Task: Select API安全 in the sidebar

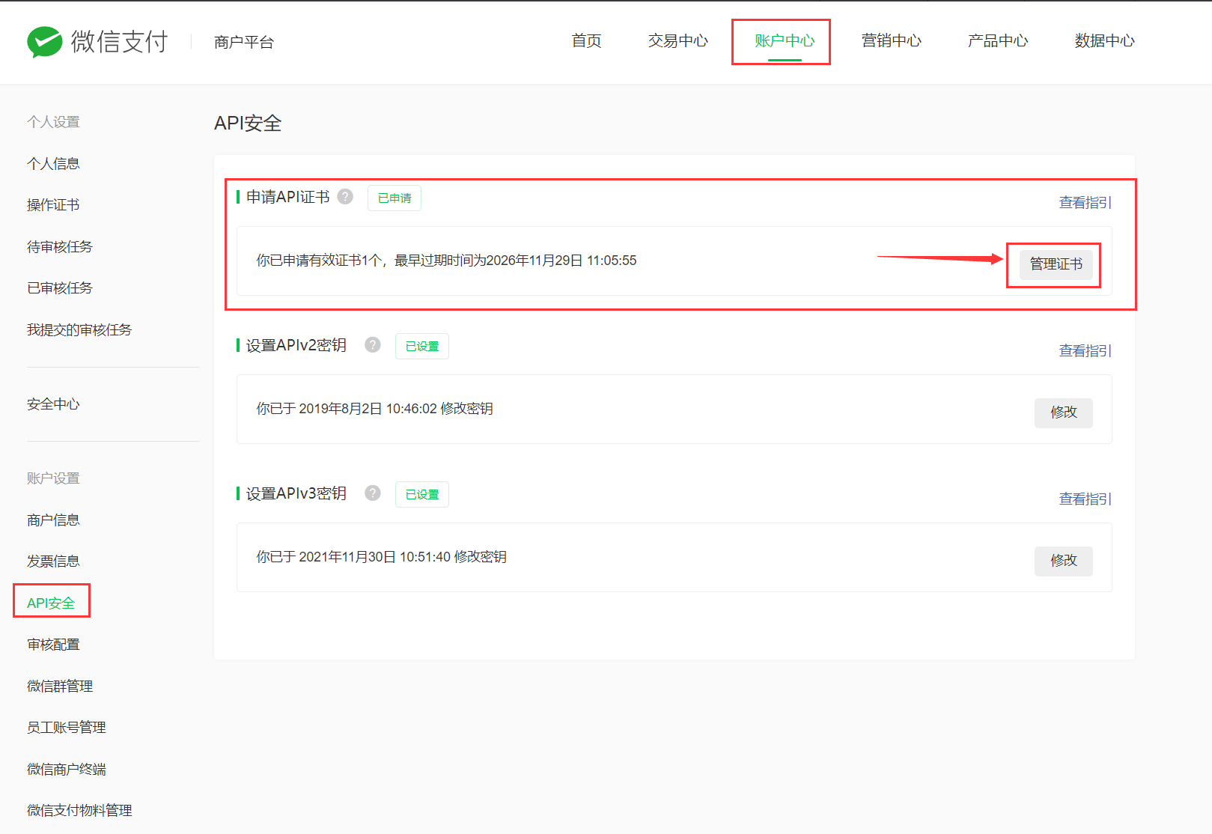Action: click(51, 603)
